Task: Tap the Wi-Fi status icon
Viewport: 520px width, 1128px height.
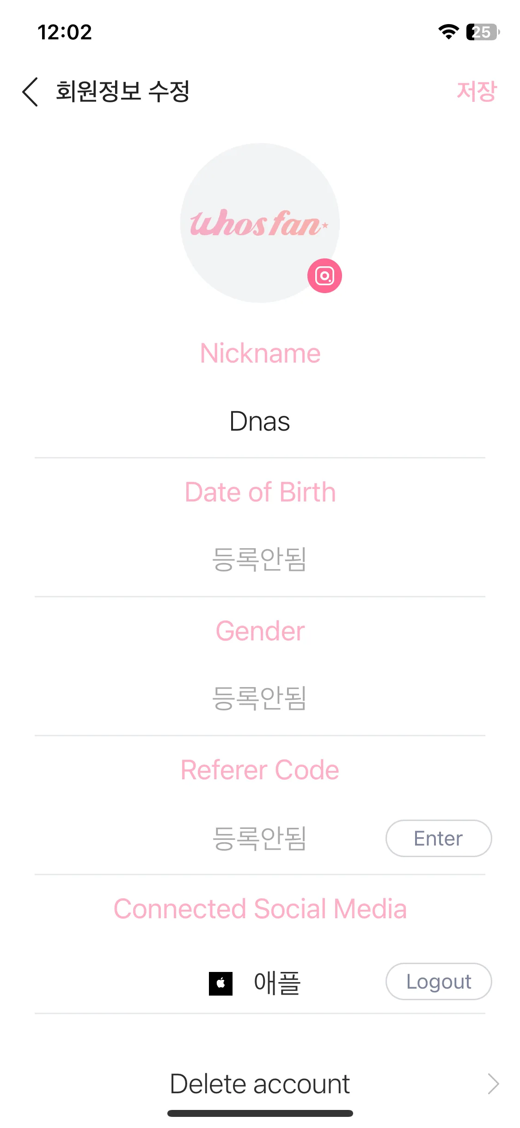Action: [x=448, y=32]
